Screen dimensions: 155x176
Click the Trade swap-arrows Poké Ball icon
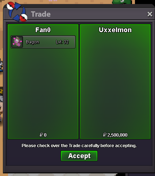point(17,12)
